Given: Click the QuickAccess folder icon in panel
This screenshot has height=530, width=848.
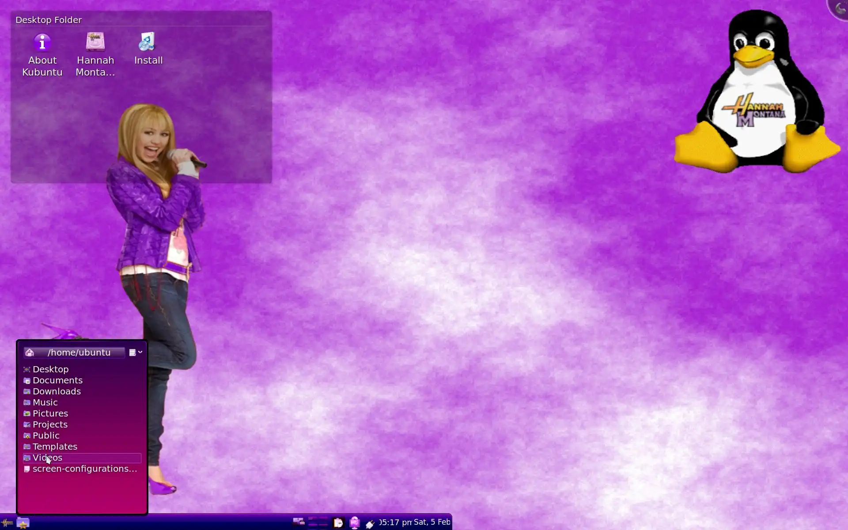Looking at the screenshot, I should [23, 523].
